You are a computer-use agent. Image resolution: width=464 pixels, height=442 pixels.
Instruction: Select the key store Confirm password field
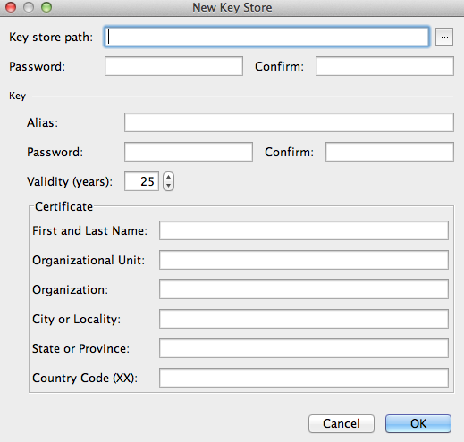(384, 66)
